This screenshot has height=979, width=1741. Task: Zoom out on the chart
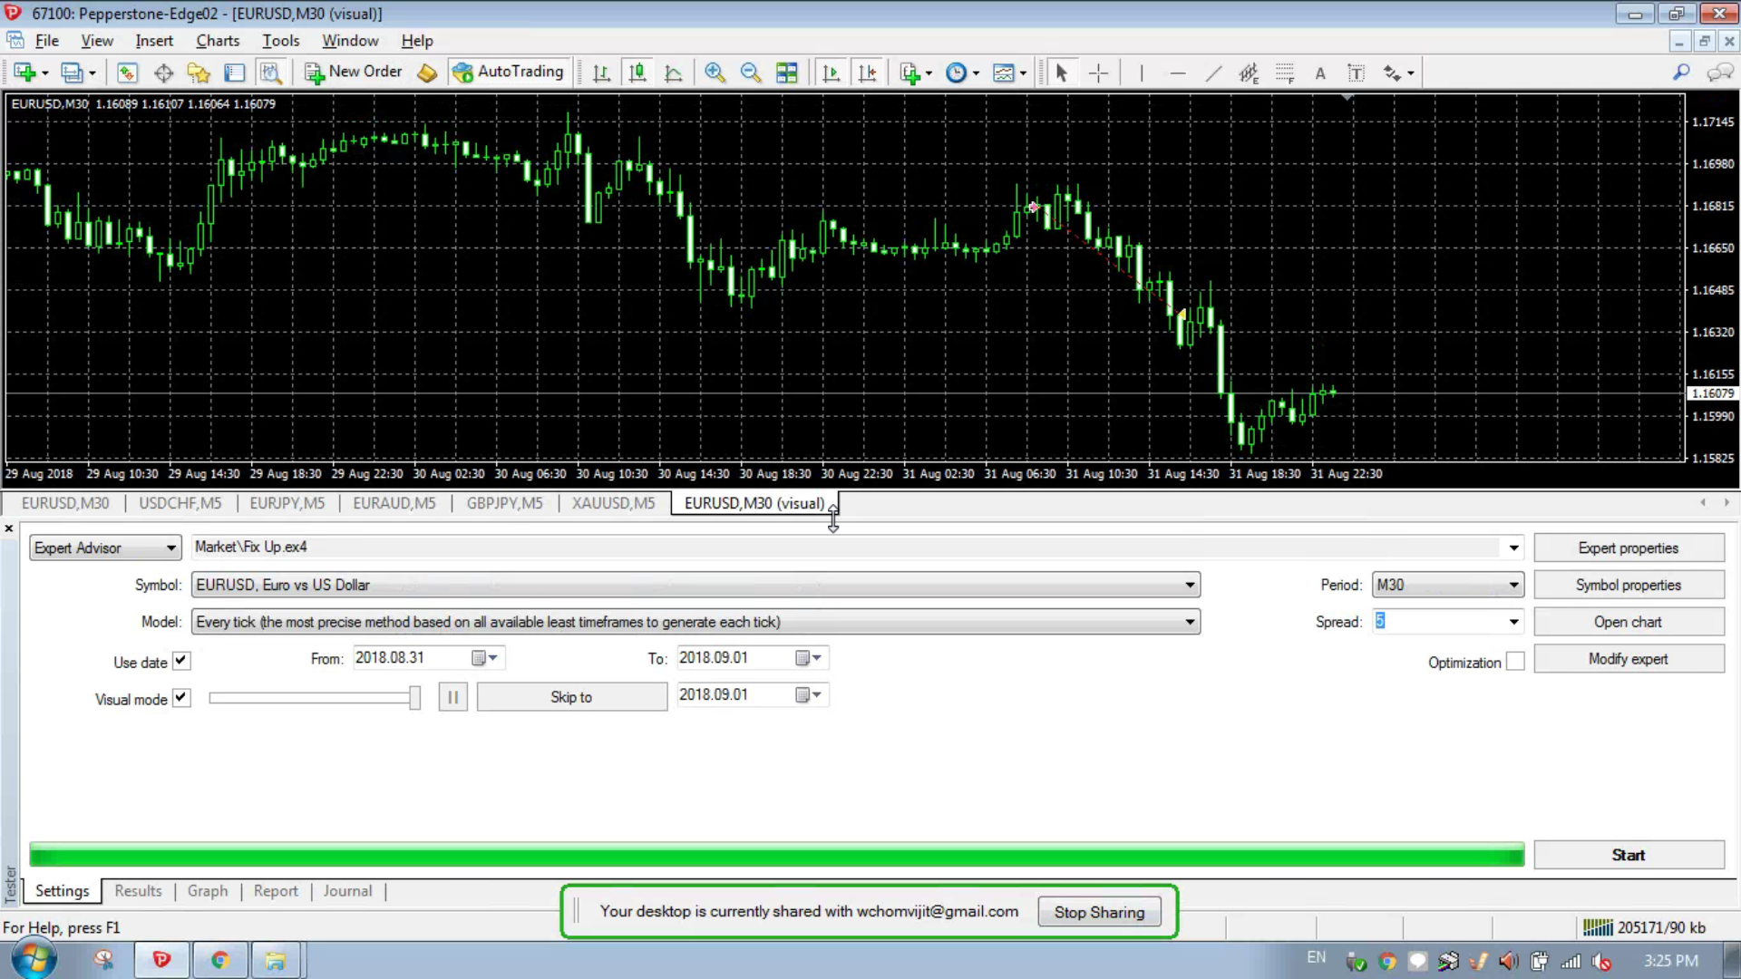point(750,73)
